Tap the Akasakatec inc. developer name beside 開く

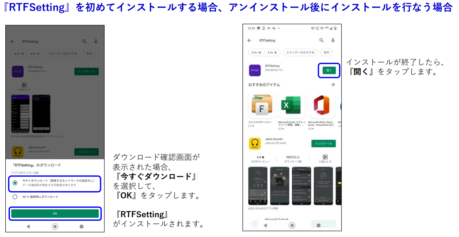point(274,70)
